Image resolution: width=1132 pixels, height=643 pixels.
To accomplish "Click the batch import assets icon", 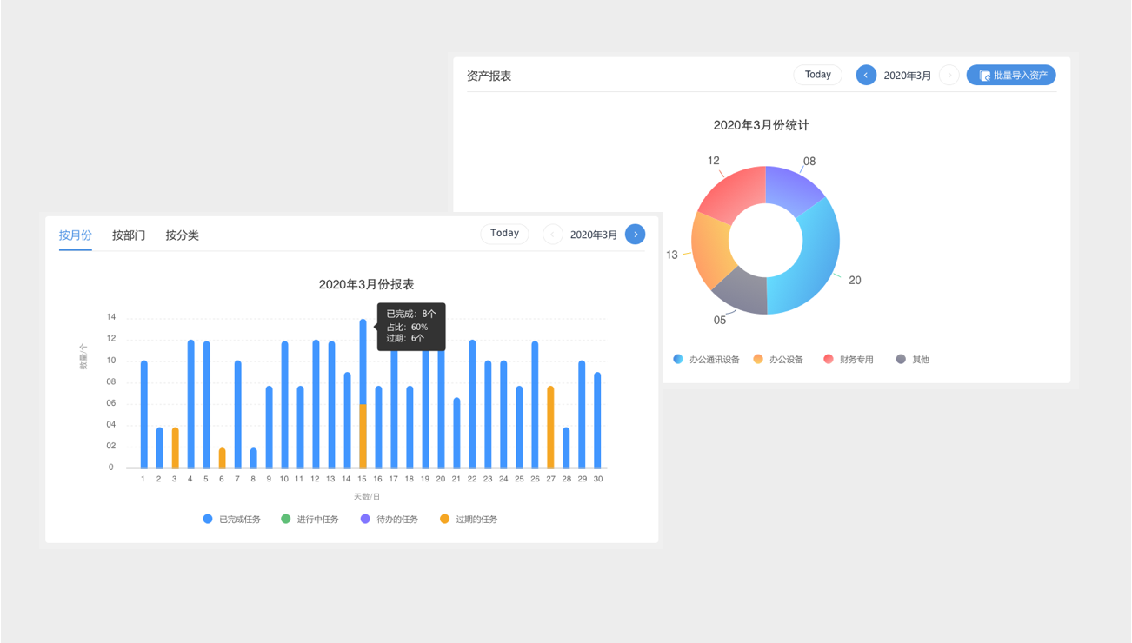I will point(984,76).
